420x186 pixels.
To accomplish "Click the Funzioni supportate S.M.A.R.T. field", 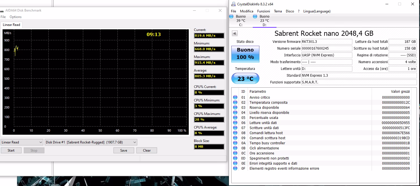I will [x=359, y=82].
